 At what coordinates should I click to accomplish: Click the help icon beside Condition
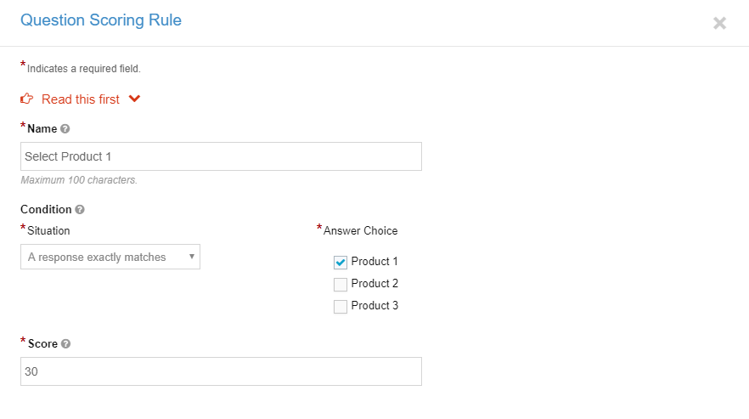(80, 209)
